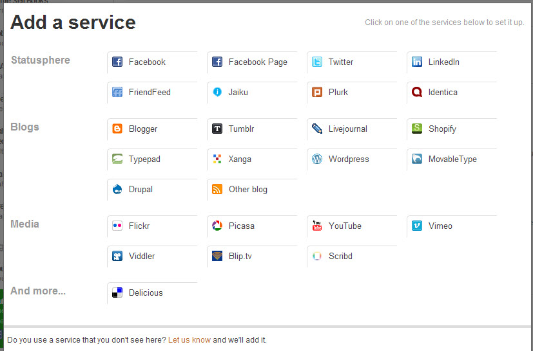This screenshot has width=533, height=351.
Task: Add a Facebook Page service
Action: pos(258,62)
